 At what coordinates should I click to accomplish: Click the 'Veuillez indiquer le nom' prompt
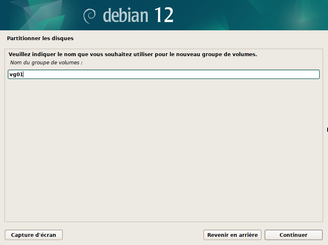[x=133, y=54]
